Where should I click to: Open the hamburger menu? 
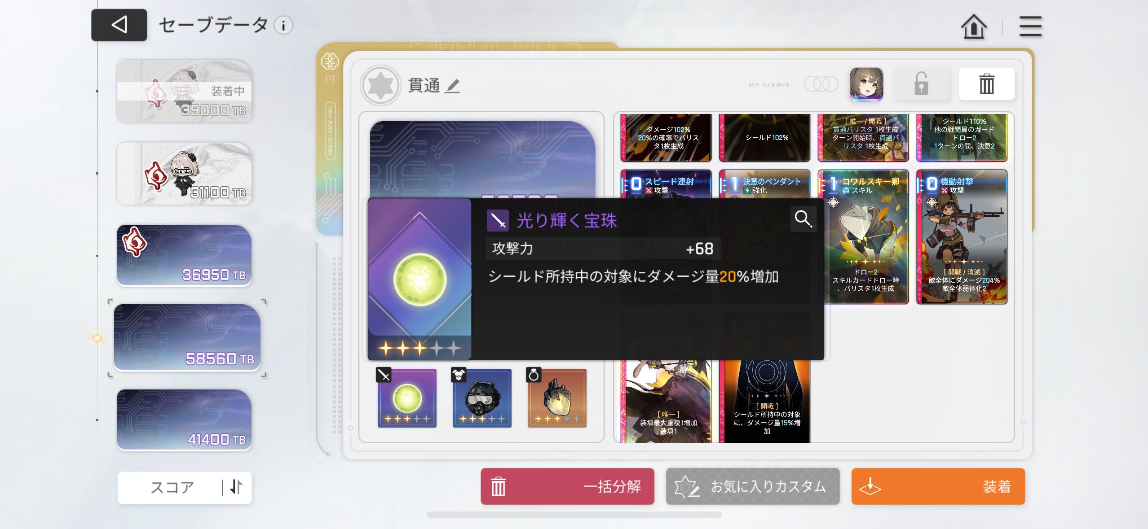point(1030,26)
